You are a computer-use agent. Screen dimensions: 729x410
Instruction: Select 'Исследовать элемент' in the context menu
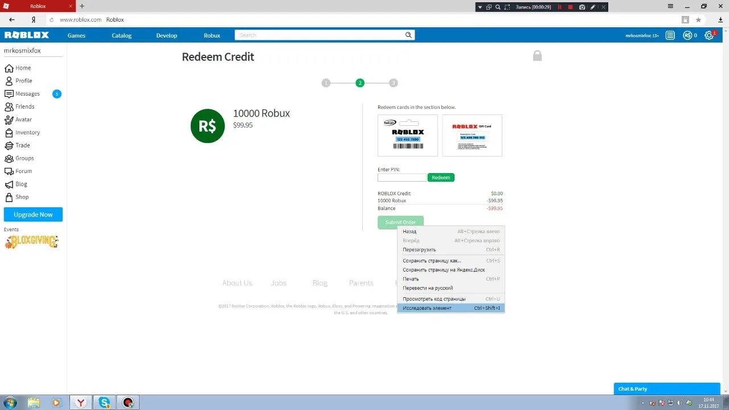coord(450,308)
